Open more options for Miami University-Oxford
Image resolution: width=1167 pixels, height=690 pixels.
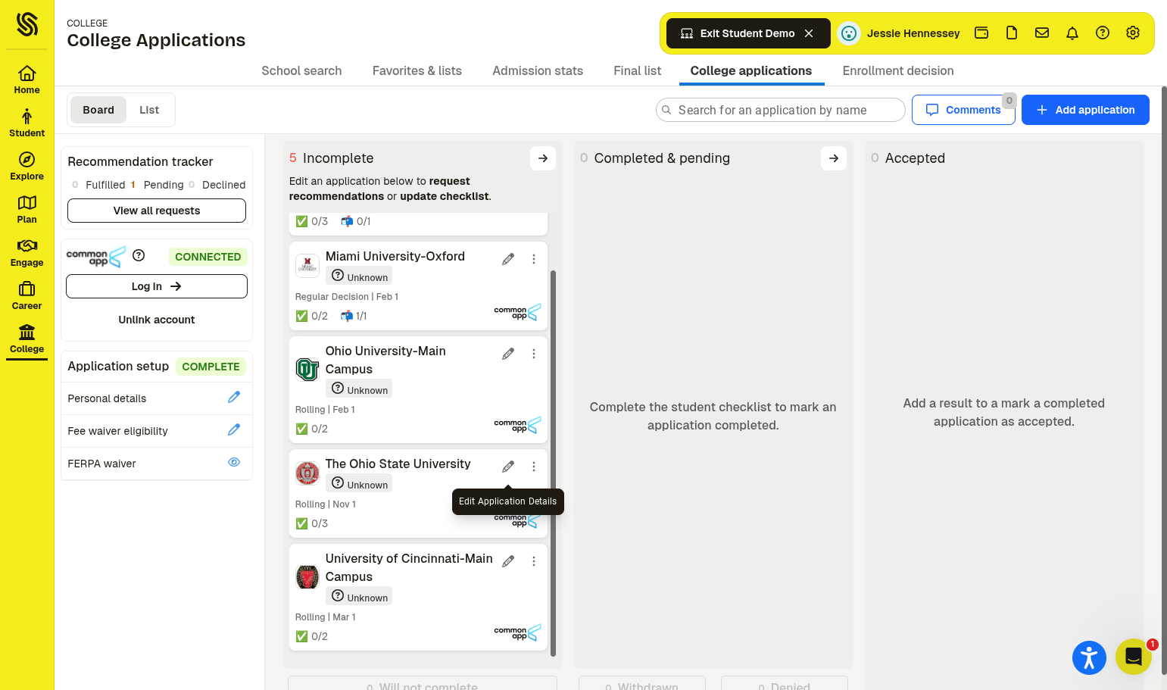click(534, 259)
